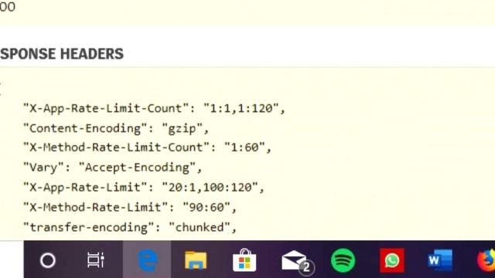Select "Vary" header key

[44, 168]
